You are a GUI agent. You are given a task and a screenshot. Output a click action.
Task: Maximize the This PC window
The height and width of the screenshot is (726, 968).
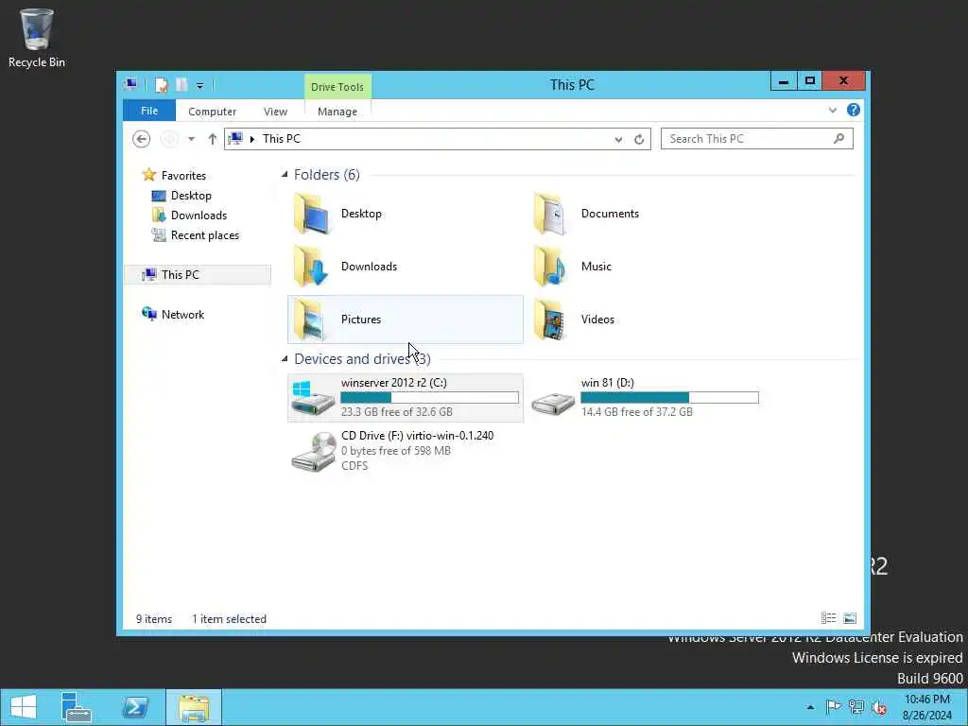(x=809, y=81)
